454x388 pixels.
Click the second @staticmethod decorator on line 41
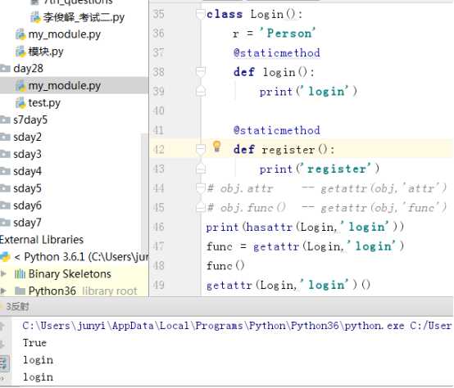[x=277, y=130]
